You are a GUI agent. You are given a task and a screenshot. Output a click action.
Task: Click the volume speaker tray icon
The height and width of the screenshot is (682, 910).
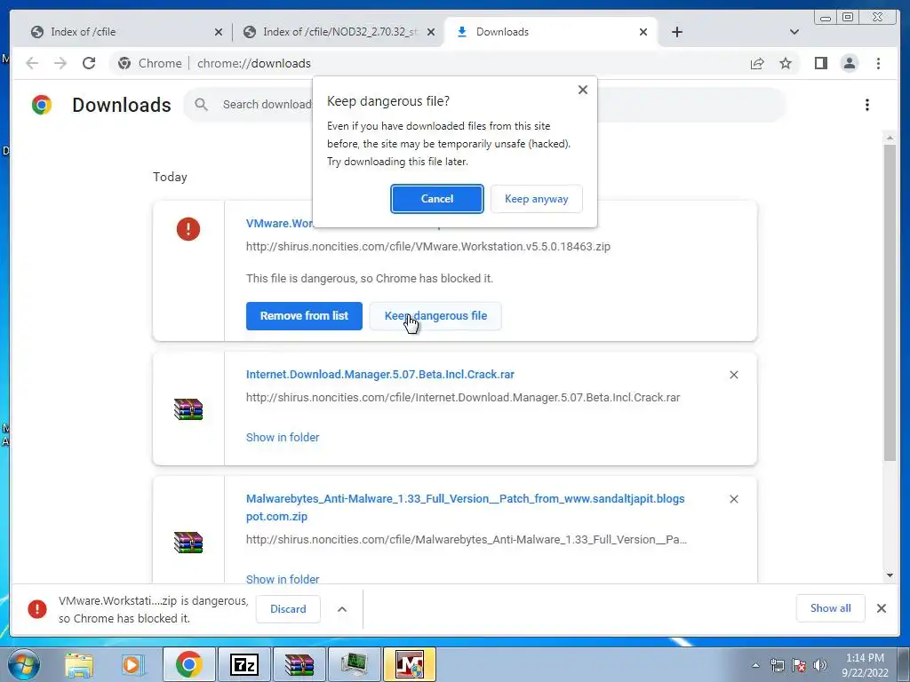tap(820, 665)
